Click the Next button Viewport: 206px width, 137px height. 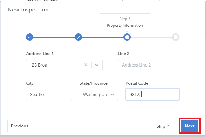(189, 126)
